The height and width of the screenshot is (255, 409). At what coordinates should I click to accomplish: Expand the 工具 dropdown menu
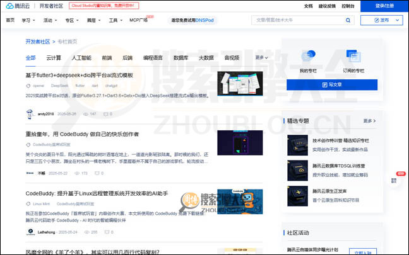(x=116, y=20)
